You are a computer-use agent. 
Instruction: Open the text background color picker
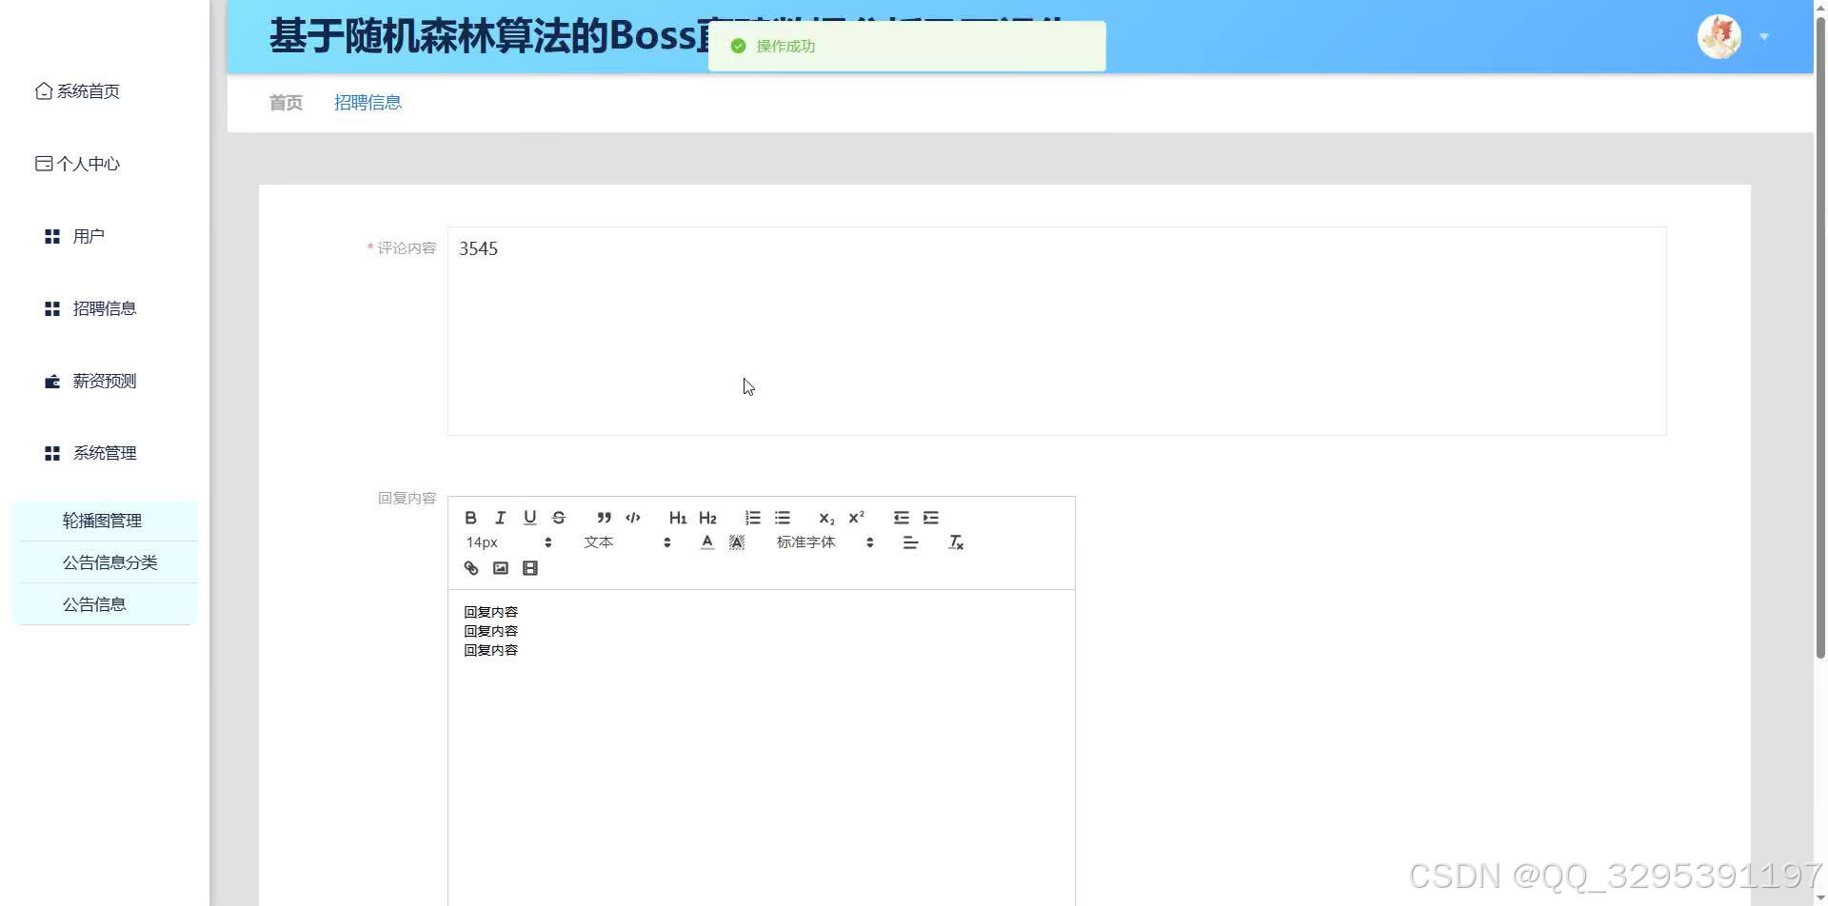pyautogui.click(x=737, y=542)
